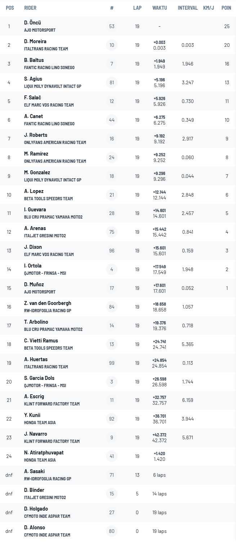Open D. Moreira rider link
Image resolution: width=236 pixels, height=543 pixels.
(35, 41)
